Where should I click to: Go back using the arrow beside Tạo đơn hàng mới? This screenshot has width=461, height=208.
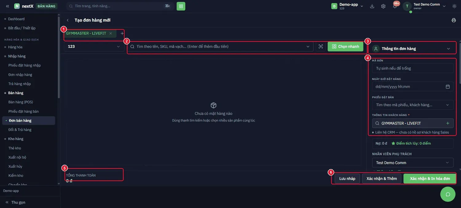pyautogui.click(x=68, y=20)
